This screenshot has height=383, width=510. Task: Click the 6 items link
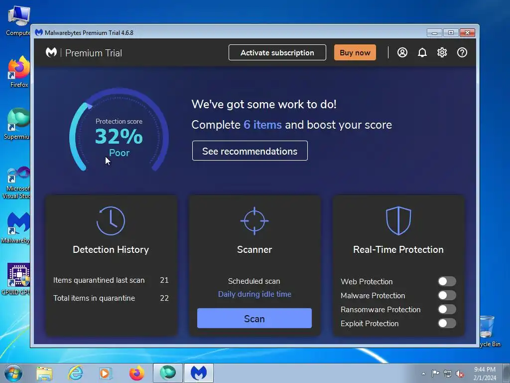(262, 125)
